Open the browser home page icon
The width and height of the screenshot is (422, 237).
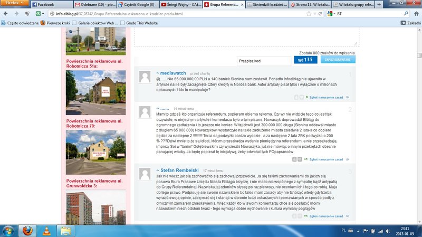click(416, 14)
